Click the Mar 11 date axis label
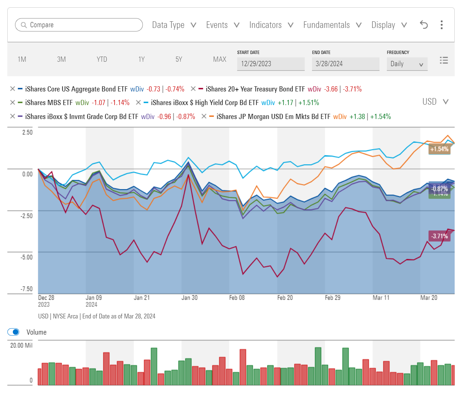Screen dimensions: 462x393 pos(381,298)
